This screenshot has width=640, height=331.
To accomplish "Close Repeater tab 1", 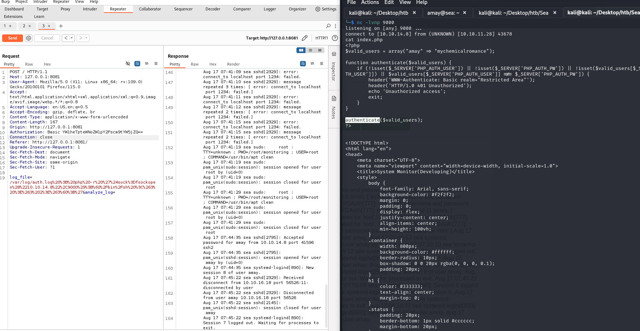I will click(x=10, y=26).
